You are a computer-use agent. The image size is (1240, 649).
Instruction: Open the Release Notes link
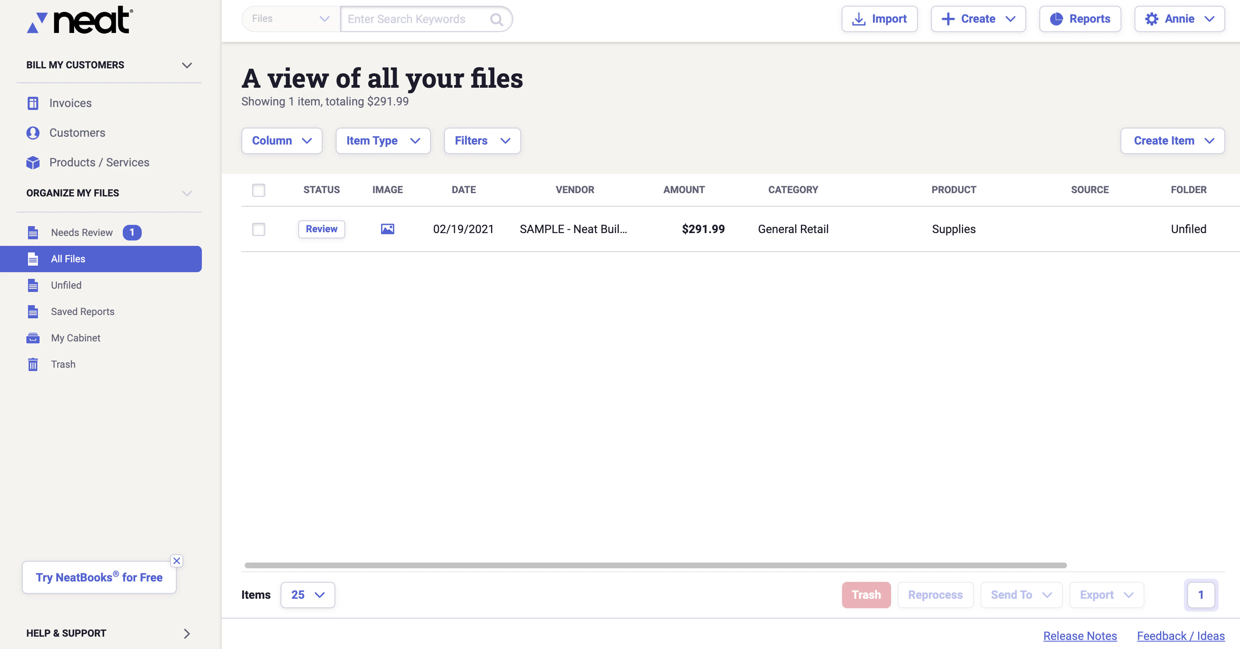(1080, 635)
